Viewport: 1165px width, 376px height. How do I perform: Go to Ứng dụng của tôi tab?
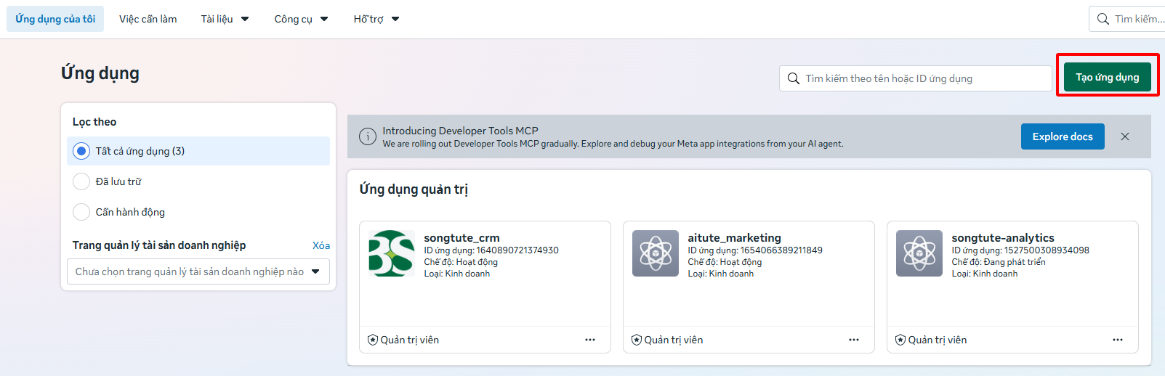pos(55,19)
